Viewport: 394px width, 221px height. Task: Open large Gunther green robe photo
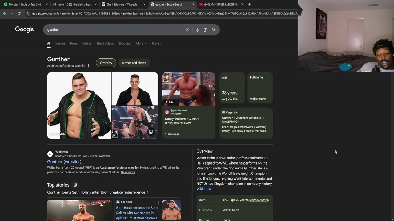79,106
